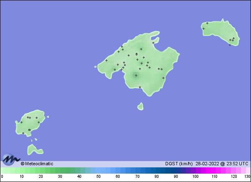This screenshot has width=251, height=182.
Task: Click the westernmost station marker on Menorca
Action: (203, 28)
